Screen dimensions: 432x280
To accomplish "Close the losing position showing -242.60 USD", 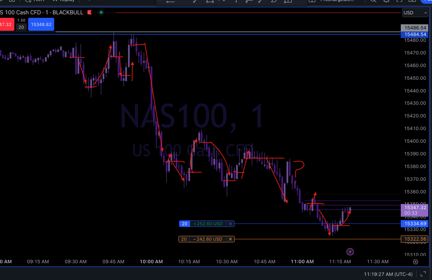I will (230, 239).
